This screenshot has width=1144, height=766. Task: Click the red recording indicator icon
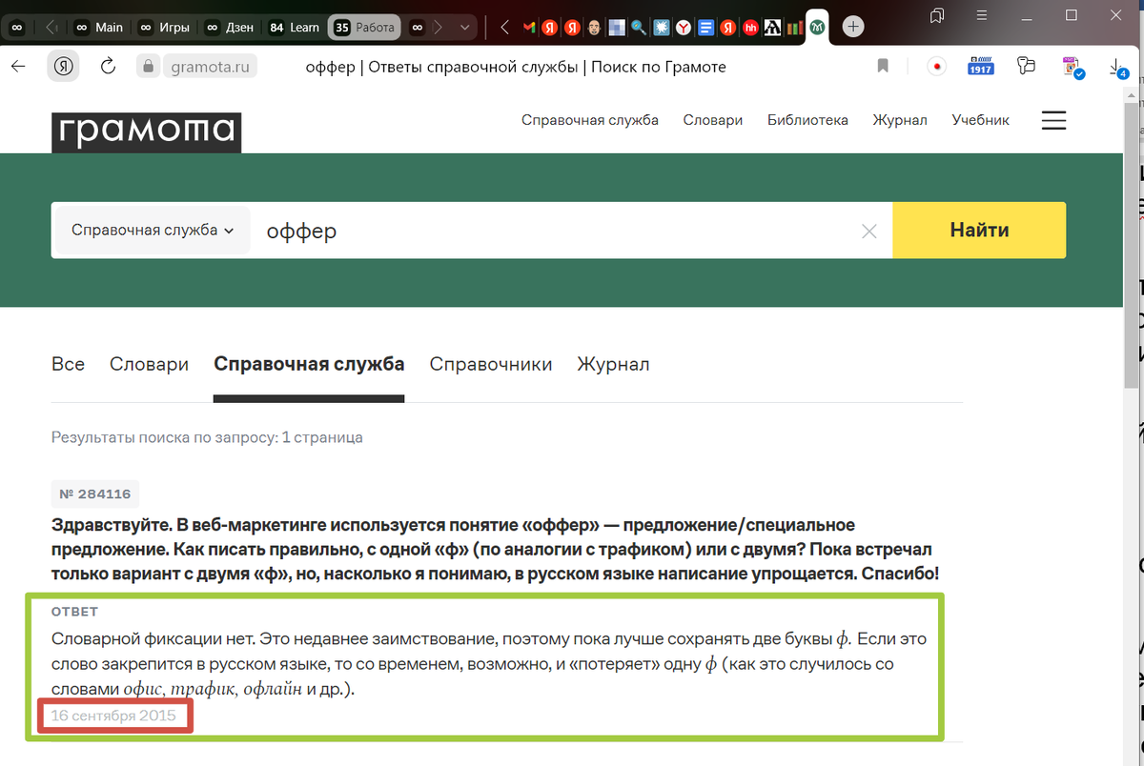936,66
